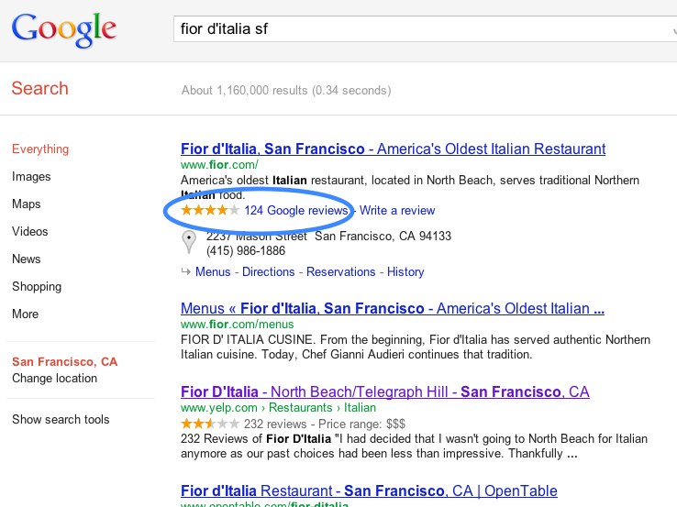Open the 124 Google reviews link
The width and height of the screenshot is (677, 507).
point(295,211)
